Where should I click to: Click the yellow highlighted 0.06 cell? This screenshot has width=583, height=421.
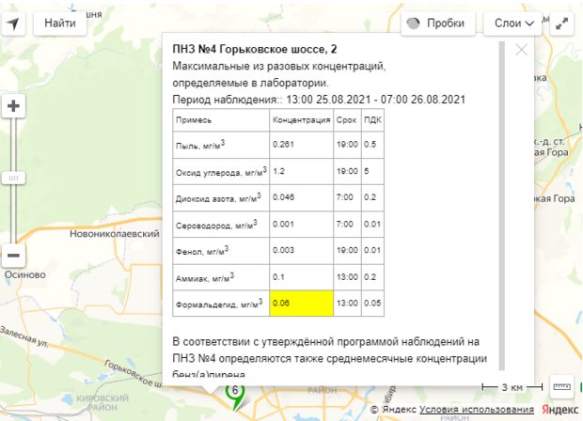pos(300,304)
